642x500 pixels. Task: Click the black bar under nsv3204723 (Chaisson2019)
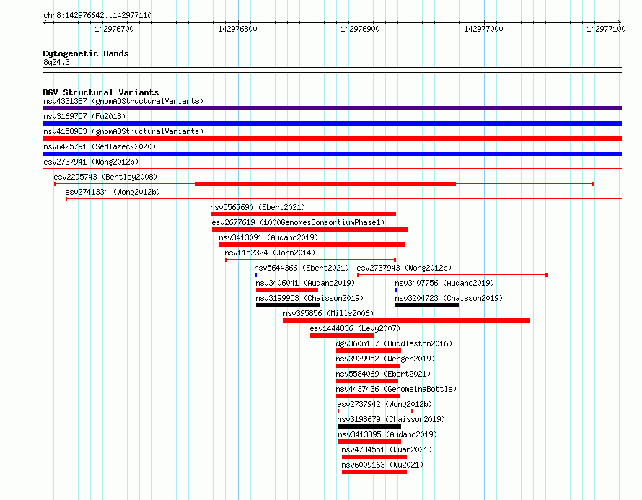[427, 305]
